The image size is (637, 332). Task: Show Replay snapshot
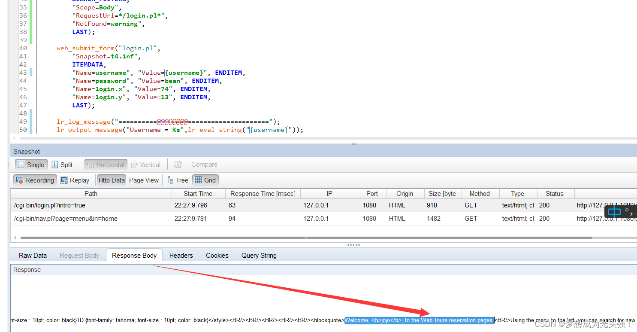75,180
